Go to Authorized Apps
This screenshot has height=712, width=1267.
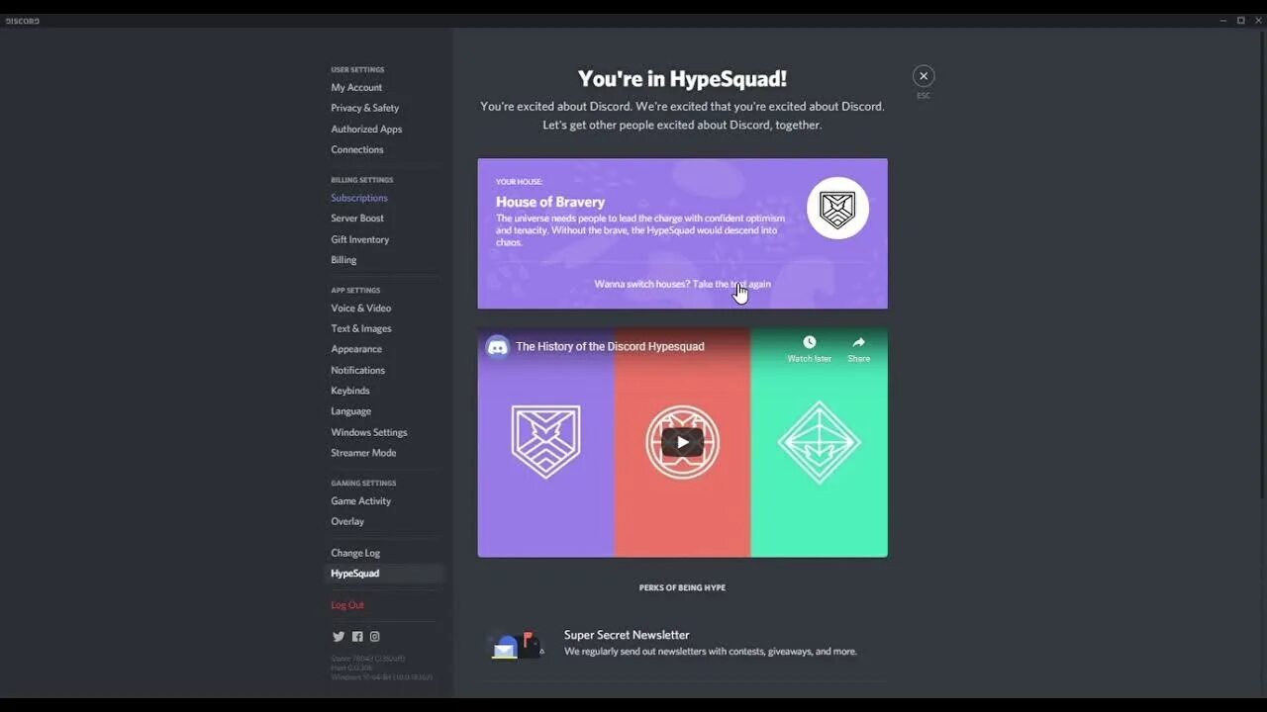[366, 129]
